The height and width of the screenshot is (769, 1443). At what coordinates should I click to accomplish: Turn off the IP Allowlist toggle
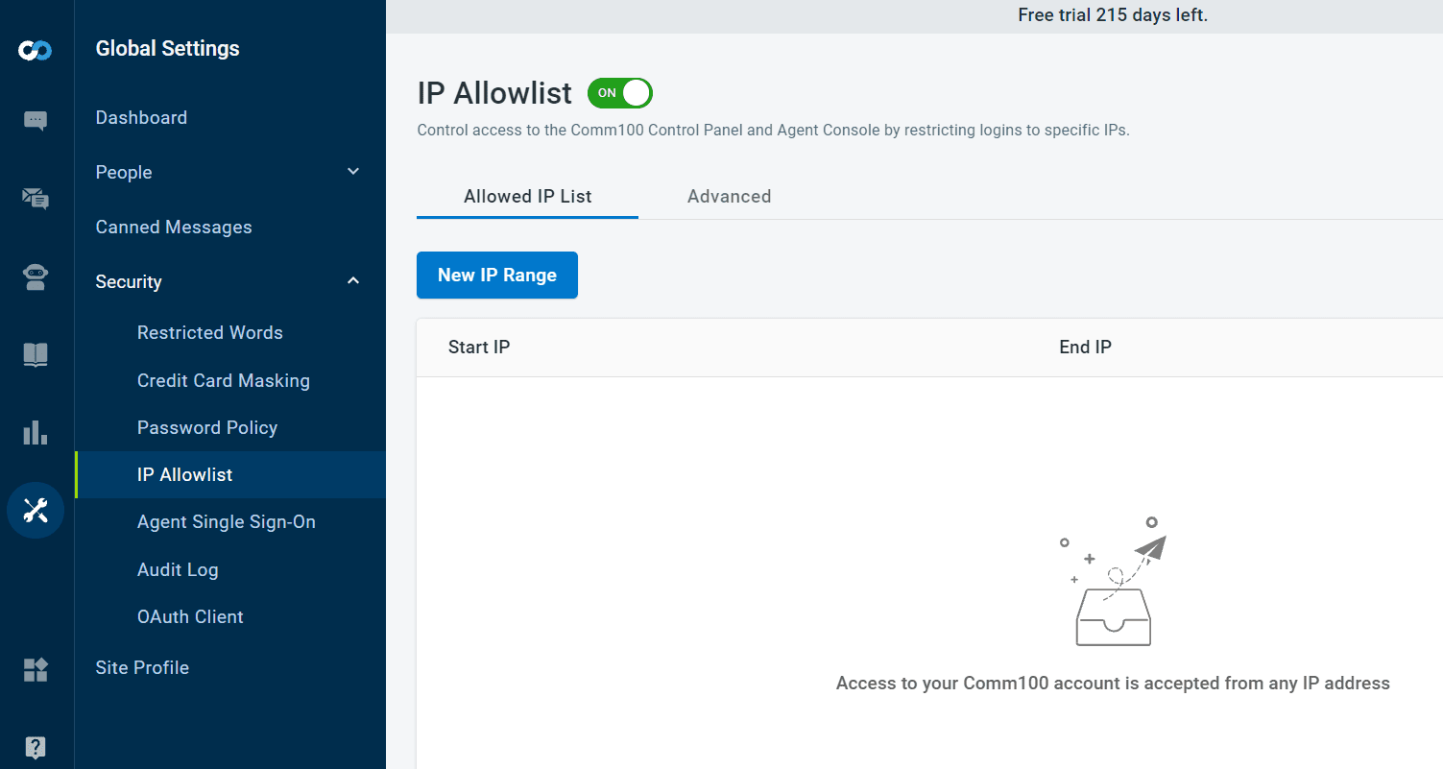tap(620, 93)
